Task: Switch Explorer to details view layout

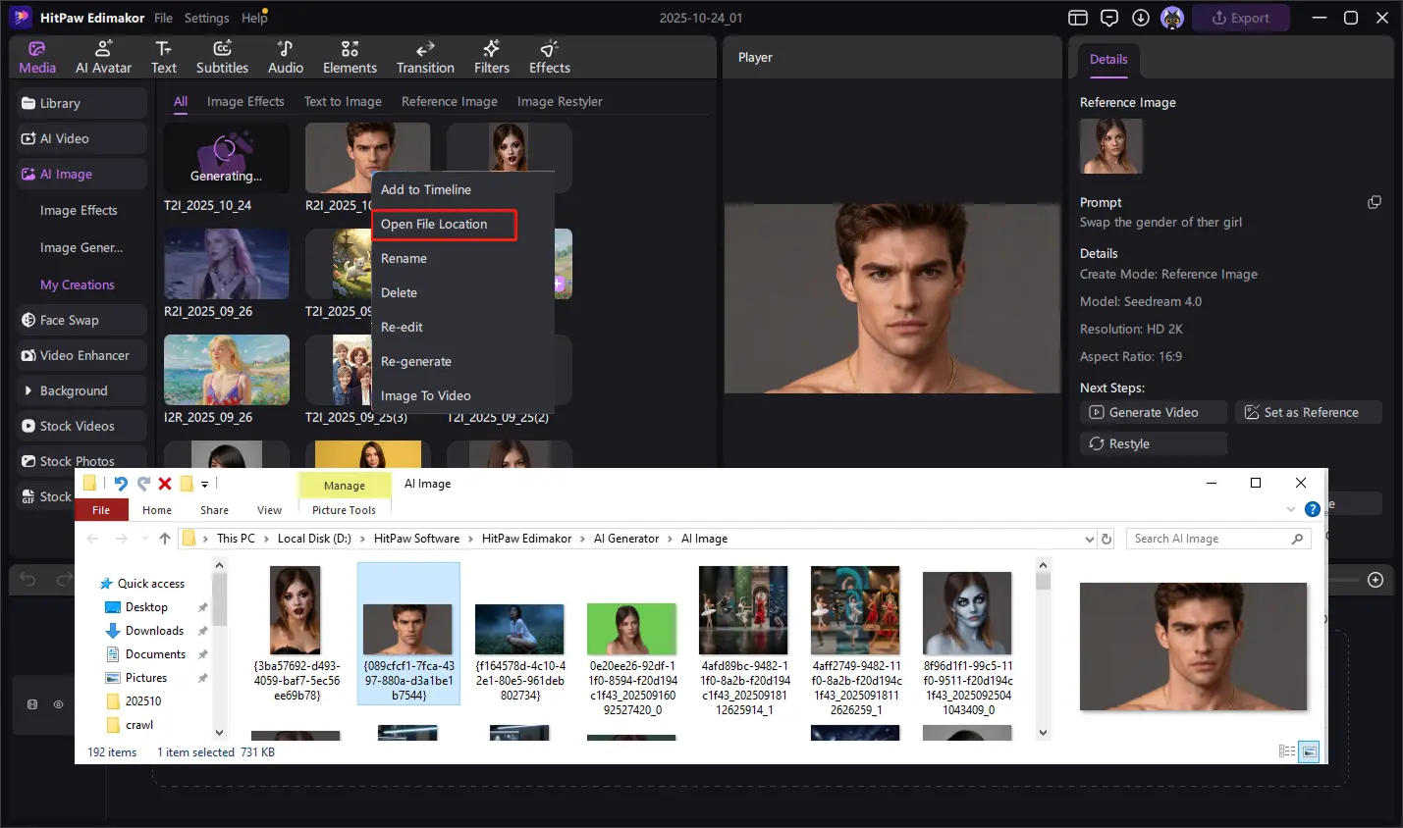Action: (x=1286, y=751)
